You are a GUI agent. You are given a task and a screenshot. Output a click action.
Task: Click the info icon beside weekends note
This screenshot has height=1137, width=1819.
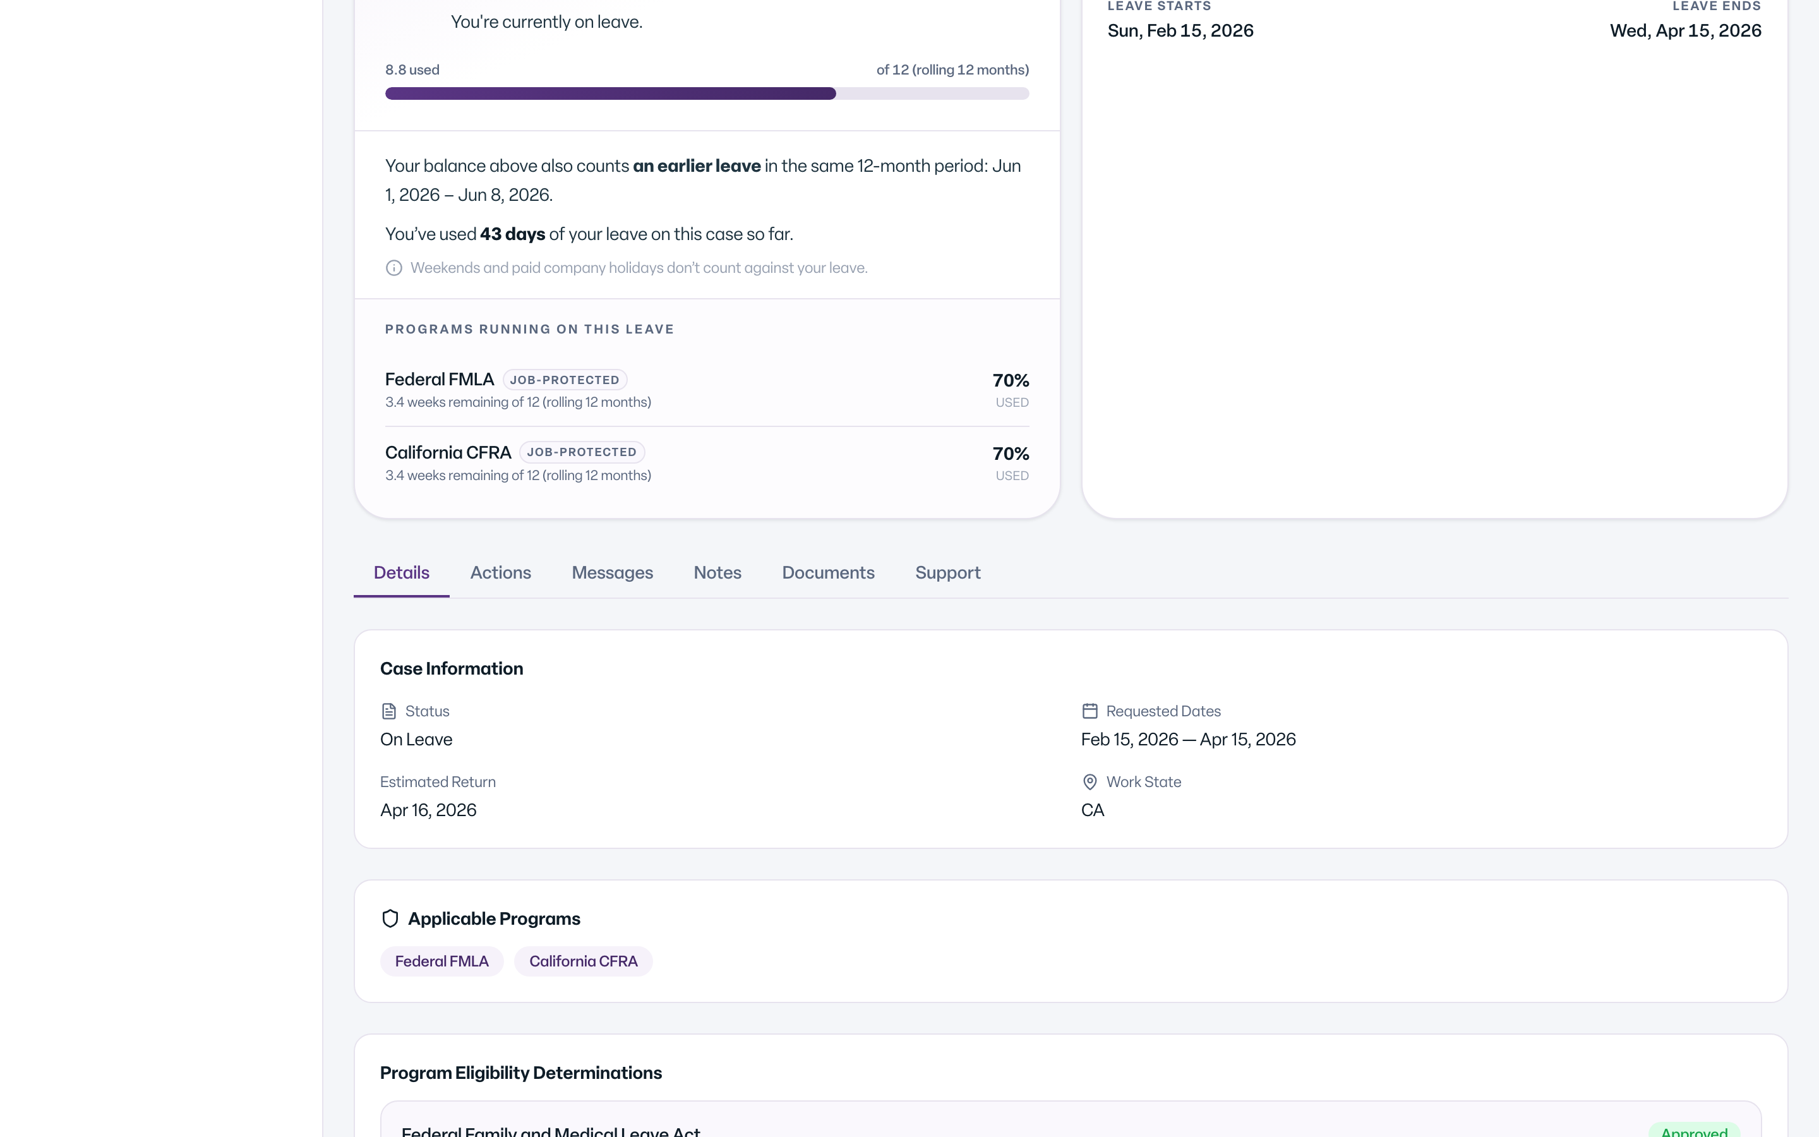pyautogui.click(x=394, y=268)
